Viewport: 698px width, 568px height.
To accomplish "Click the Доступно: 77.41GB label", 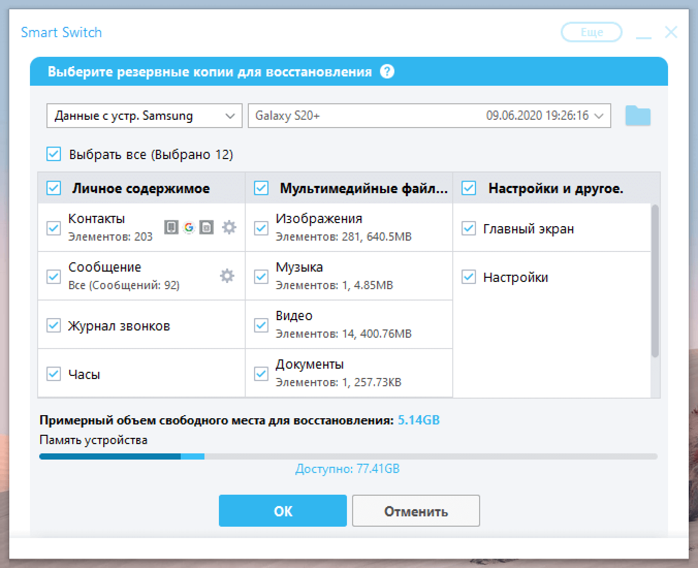I will (347, 469).
